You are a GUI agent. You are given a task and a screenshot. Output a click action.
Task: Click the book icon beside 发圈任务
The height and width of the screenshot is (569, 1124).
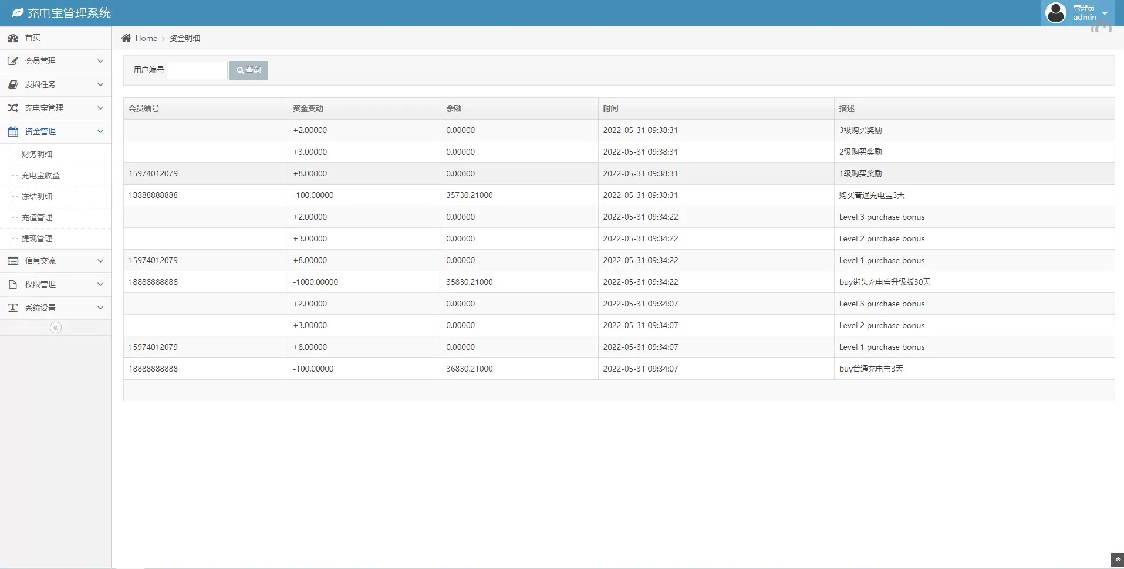coord(13,84)
